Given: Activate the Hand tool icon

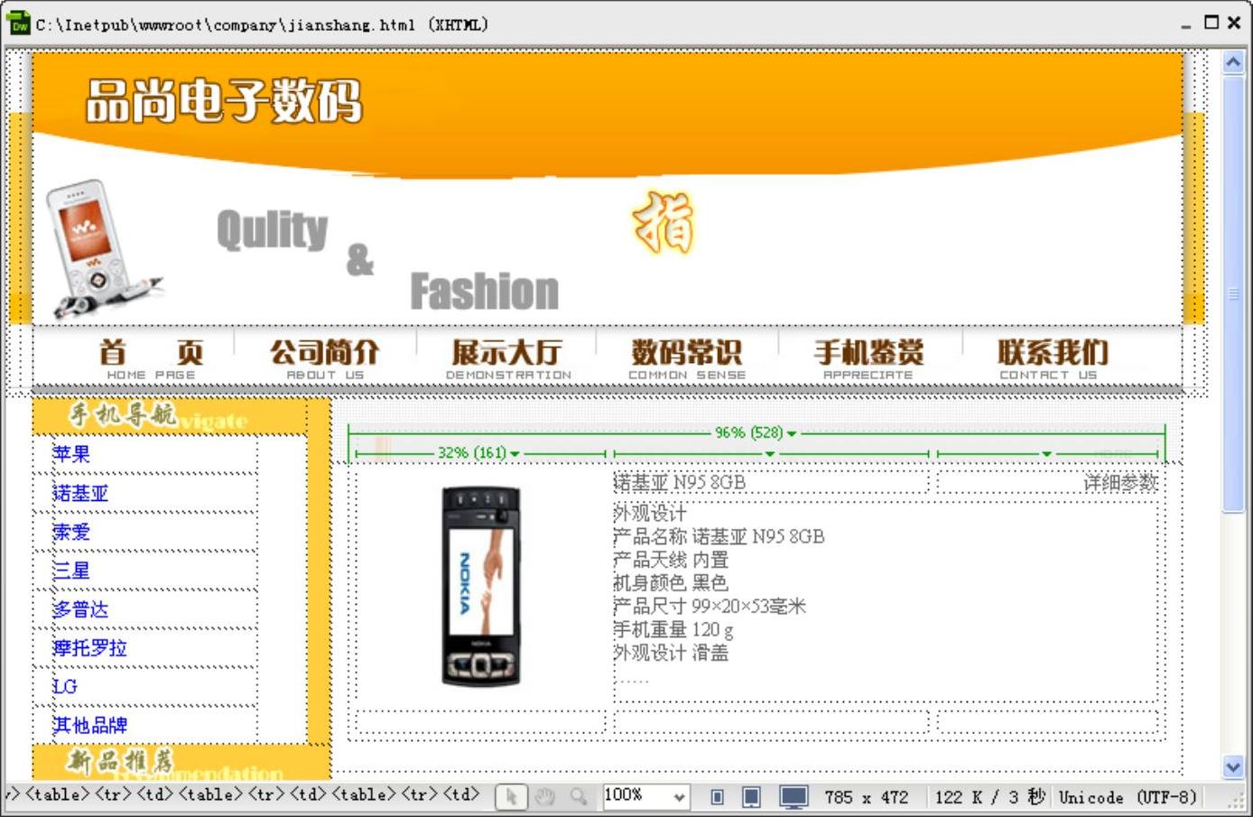Looking at the screenshot, I should [x=544, y=796].
